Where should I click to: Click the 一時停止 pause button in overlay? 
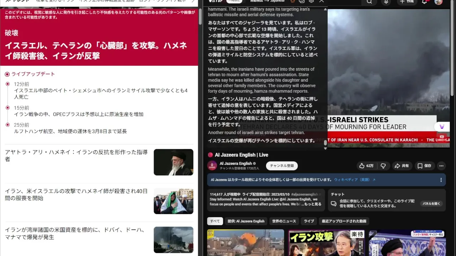pyautogui.click(x=234, y=1)
